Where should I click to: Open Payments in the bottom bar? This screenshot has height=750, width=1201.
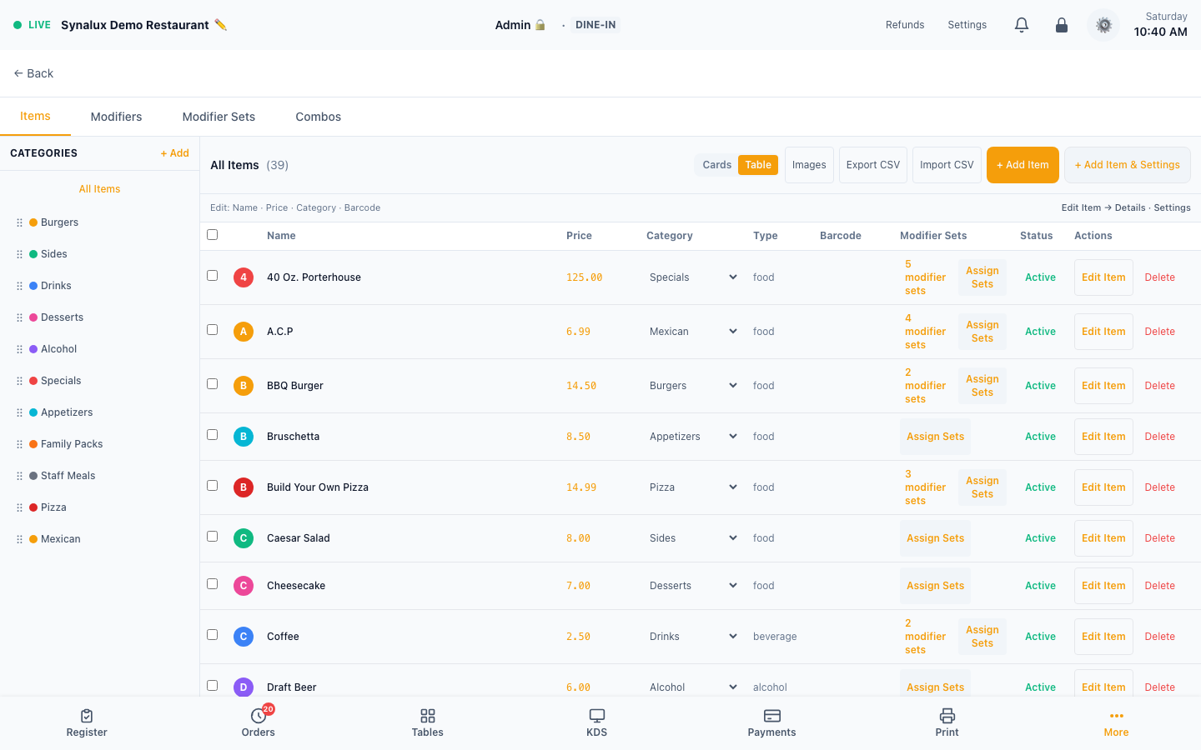[771, 722]
